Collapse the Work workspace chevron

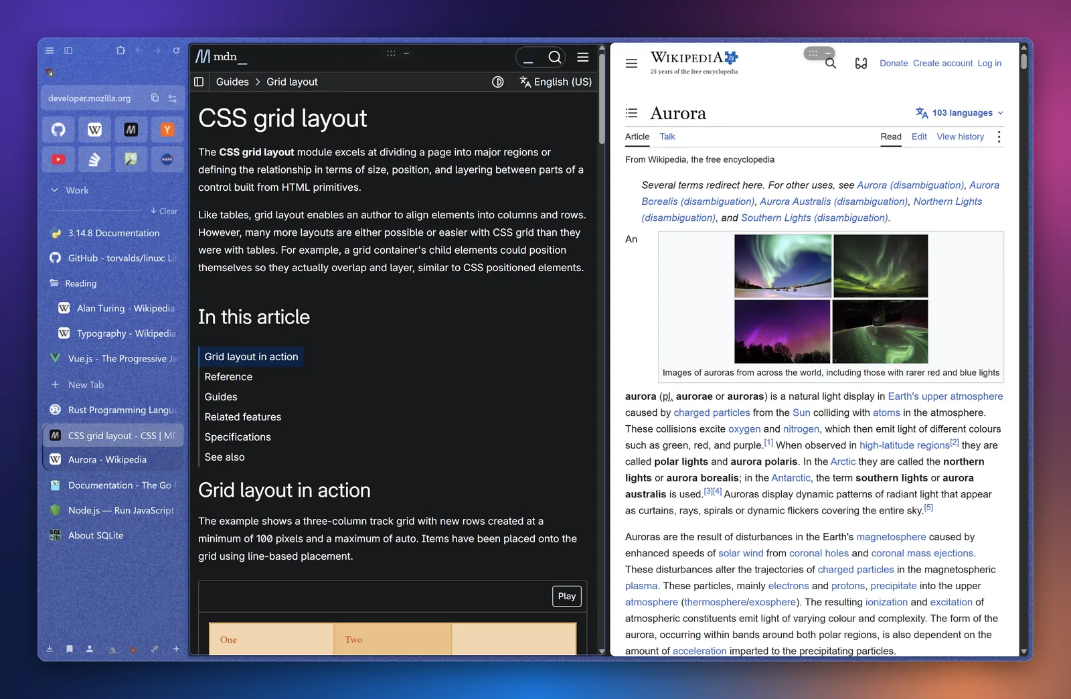coord(55,190)
